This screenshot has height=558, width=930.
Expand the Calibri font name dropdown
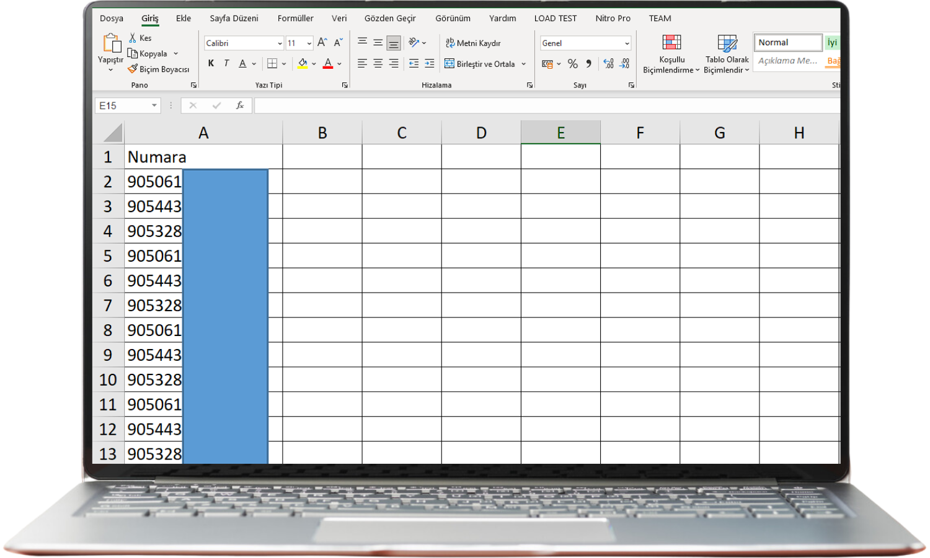pos(280,43)
